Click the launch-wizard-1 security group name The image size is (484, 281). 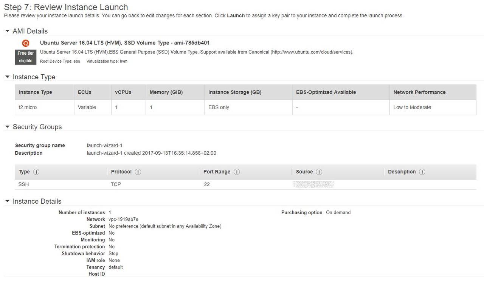(105, 146)
